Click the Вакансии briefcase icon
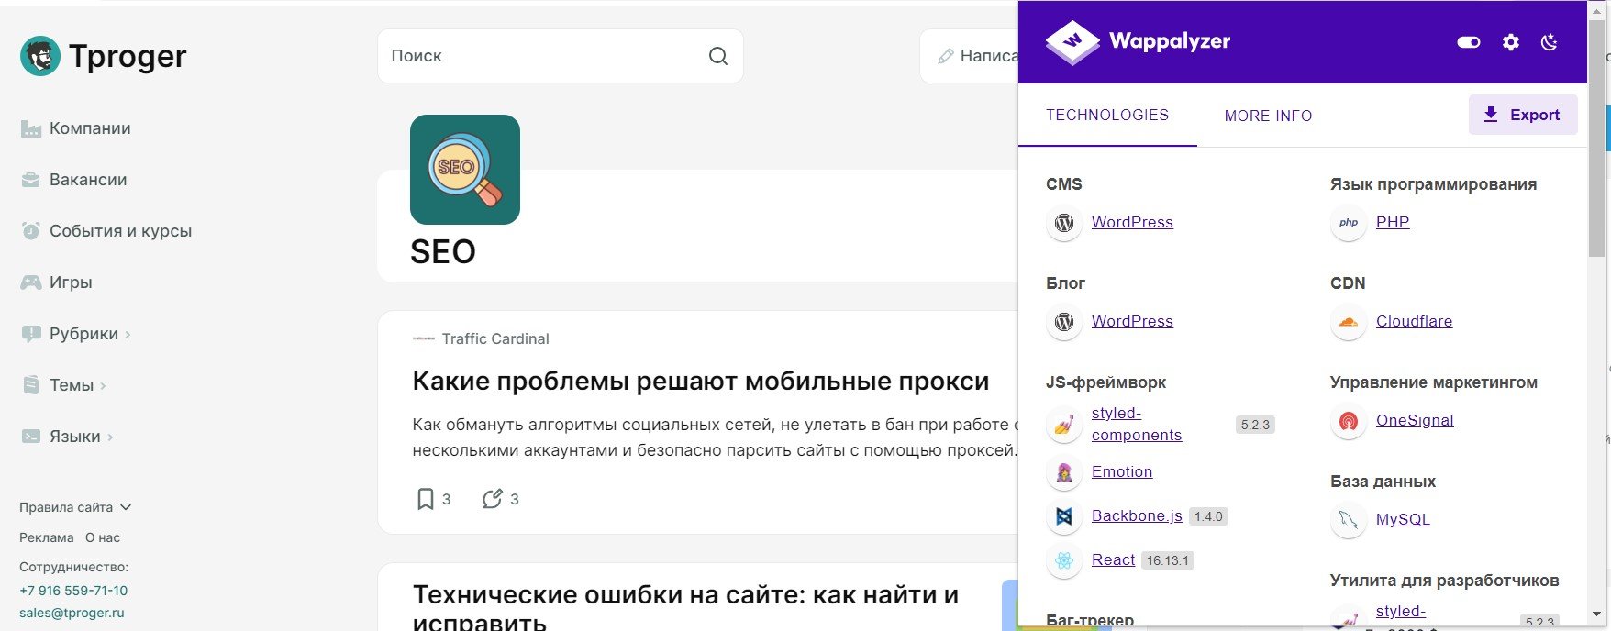 [31, 180]
